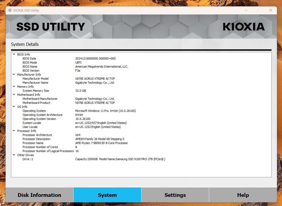Select the Processor Number of Cores row
The image size is (282, 206).
point(141,147)
